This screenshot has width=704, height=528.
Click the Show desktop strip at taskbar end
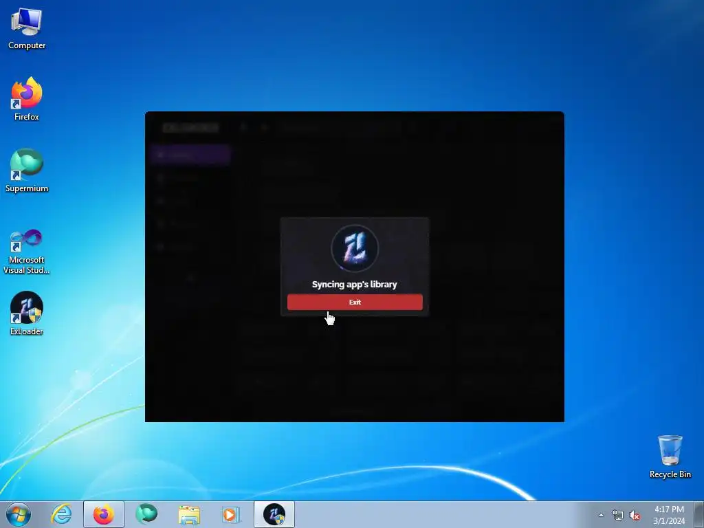[699, 514]
